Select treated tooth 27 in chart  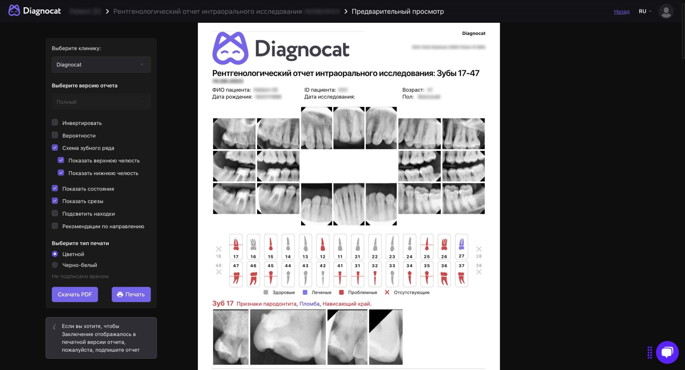[462, 246]
